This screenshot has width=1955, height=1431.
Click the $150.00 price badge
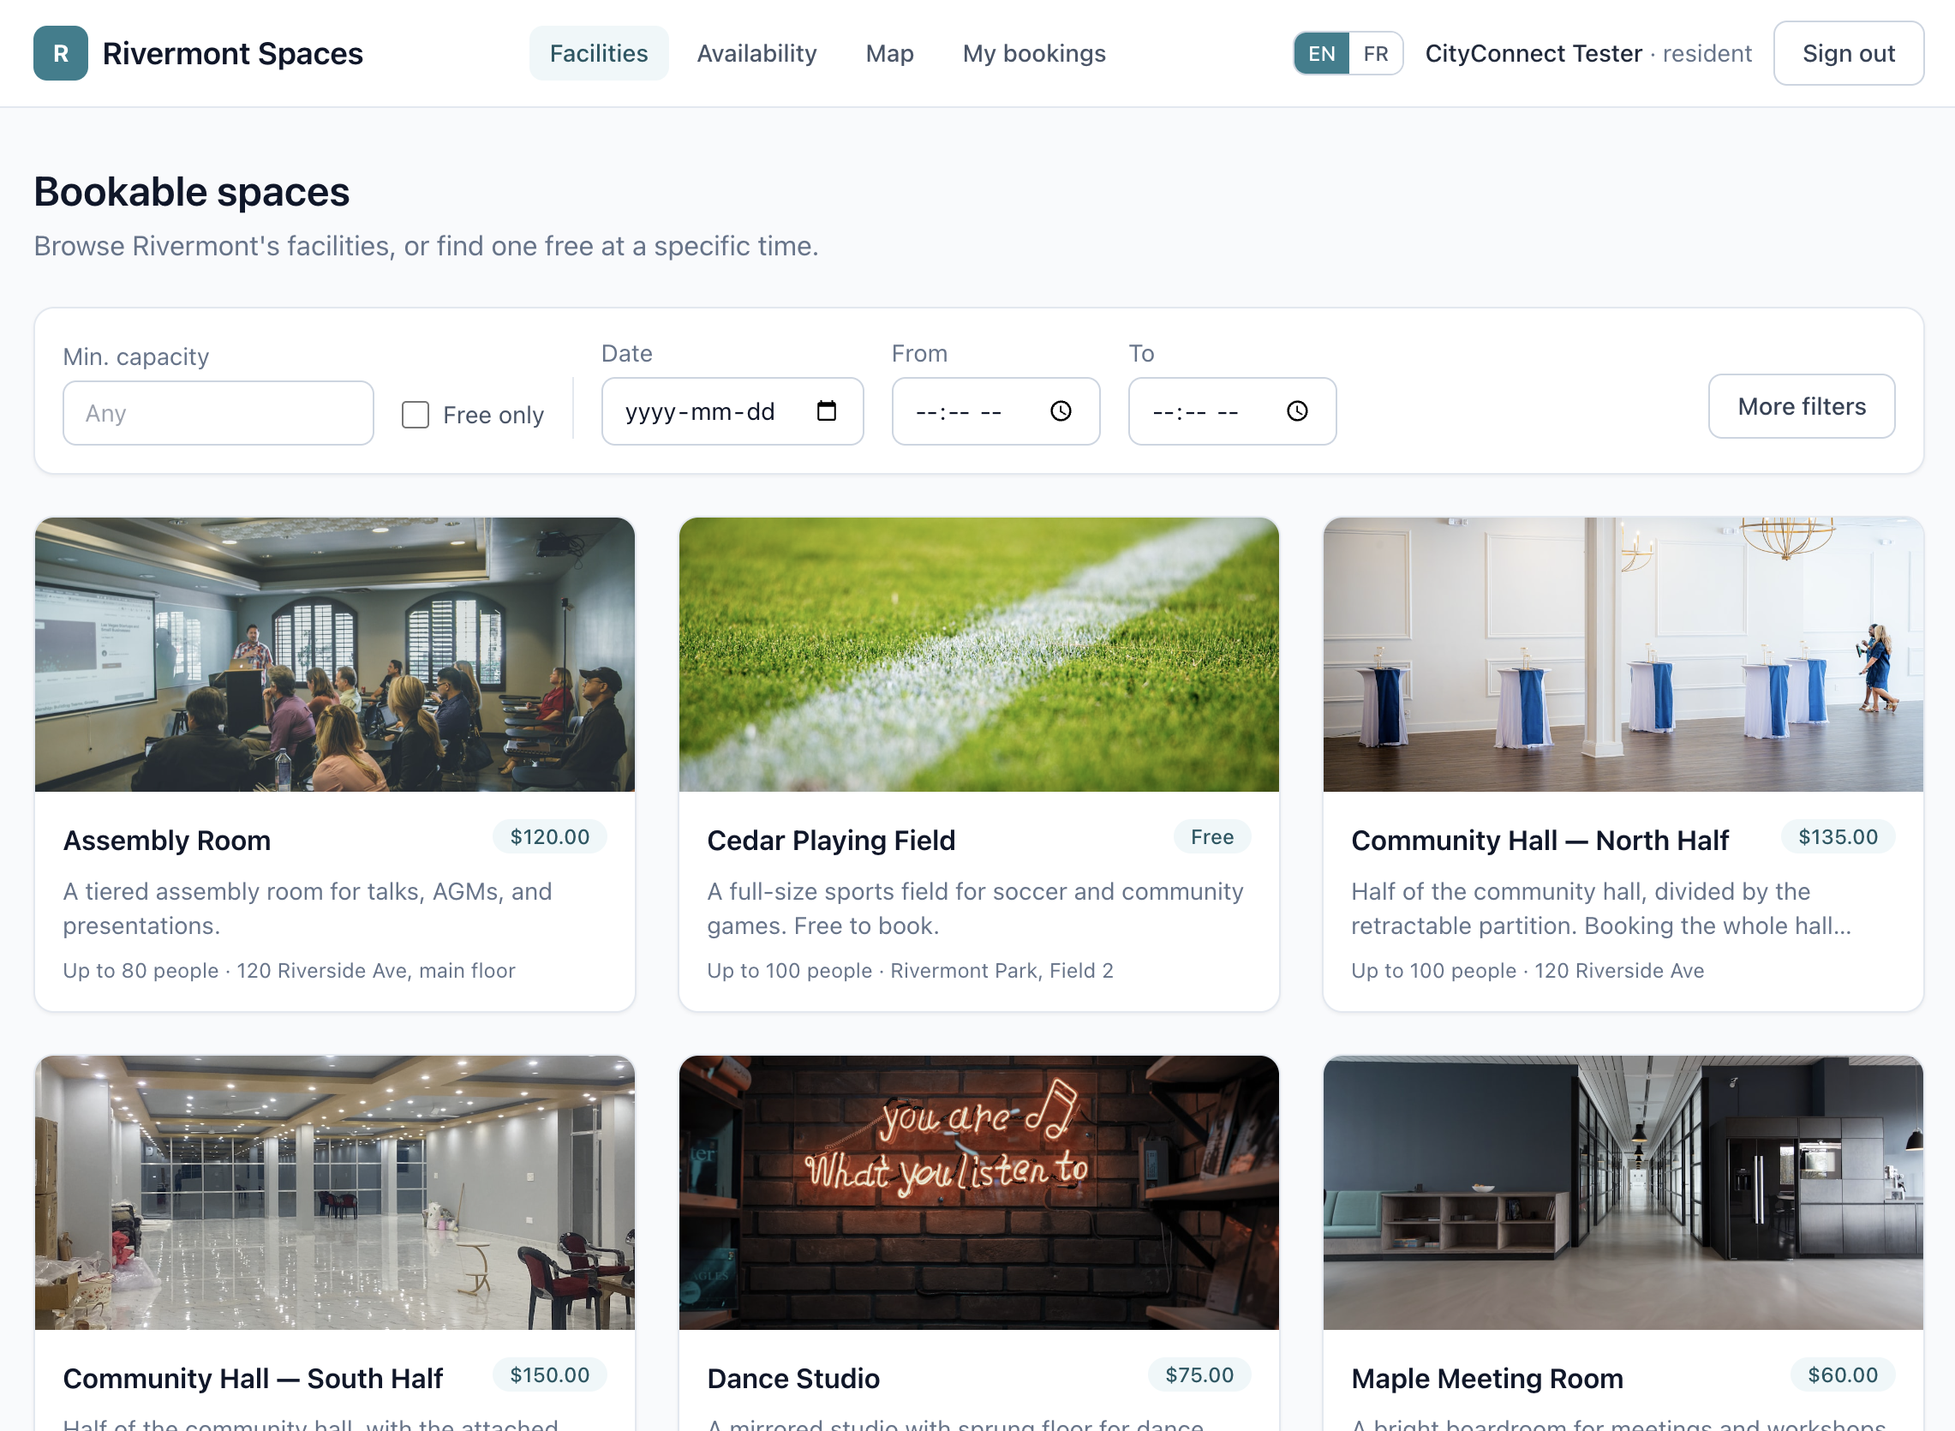[x=550, y=1374]
